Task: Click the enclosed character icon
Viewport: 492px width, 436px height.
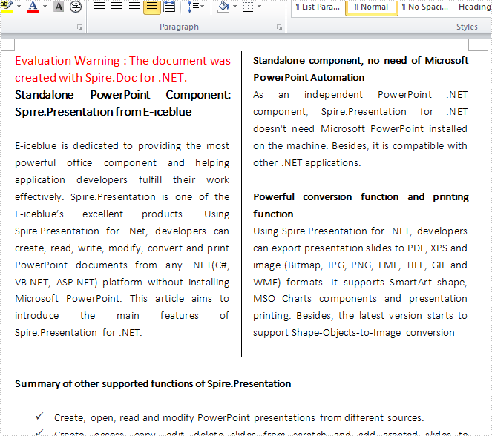Action: pos(76,7)
